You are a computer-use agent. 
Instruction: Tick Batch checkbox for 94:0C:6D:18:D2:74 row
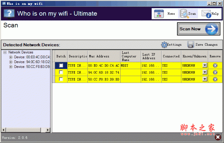tap(61, 72)
